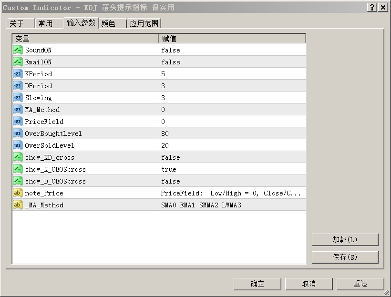The width and height of the screenshot is (391, 297).
Task: Select the Slowing variable name
Action: point(39,98)
